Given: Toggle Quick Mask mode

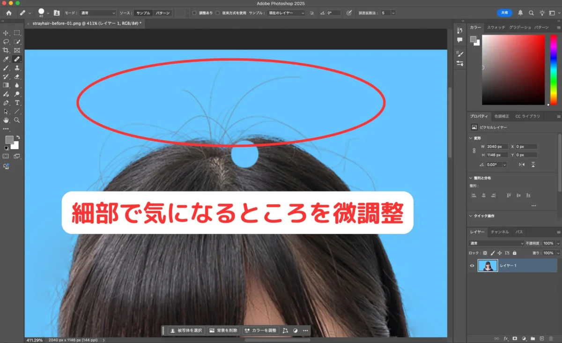Looking at the screenshot, I should pos(6,156).
